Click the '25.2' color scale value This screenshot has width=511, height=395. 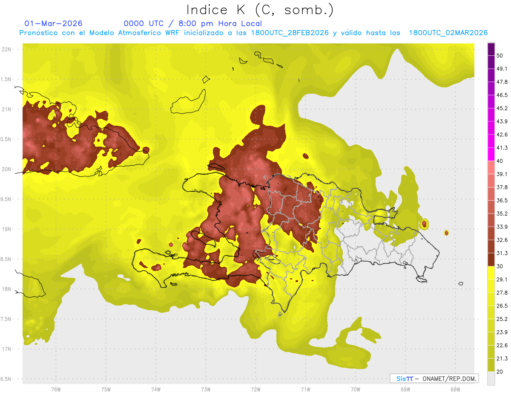click(x=502, y=319)
